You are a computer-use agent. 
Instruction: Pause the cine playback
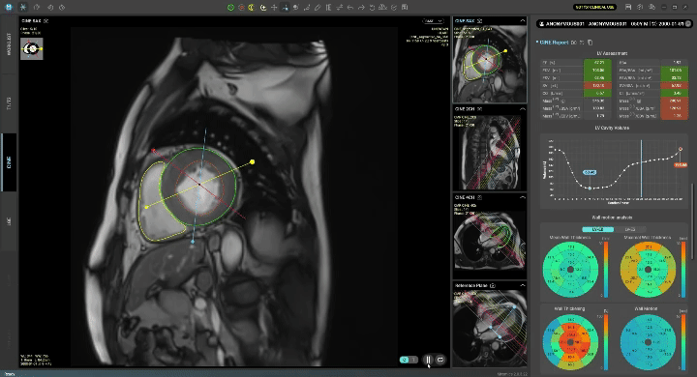428,360
